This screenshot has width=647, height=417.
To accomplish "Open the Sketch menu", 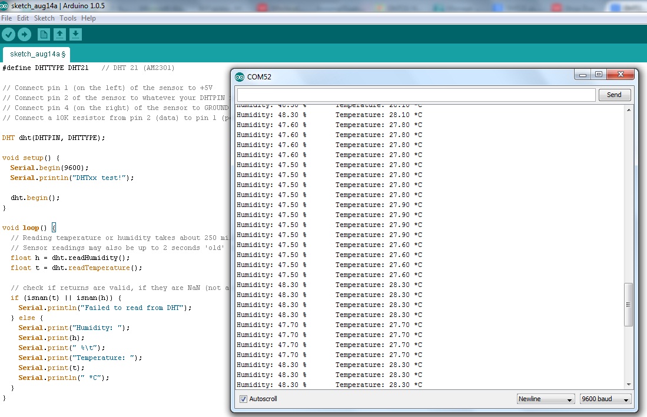I will [x=44, y=18].
